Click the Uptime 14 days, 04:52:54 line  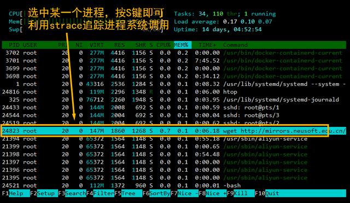click(218, 30)
